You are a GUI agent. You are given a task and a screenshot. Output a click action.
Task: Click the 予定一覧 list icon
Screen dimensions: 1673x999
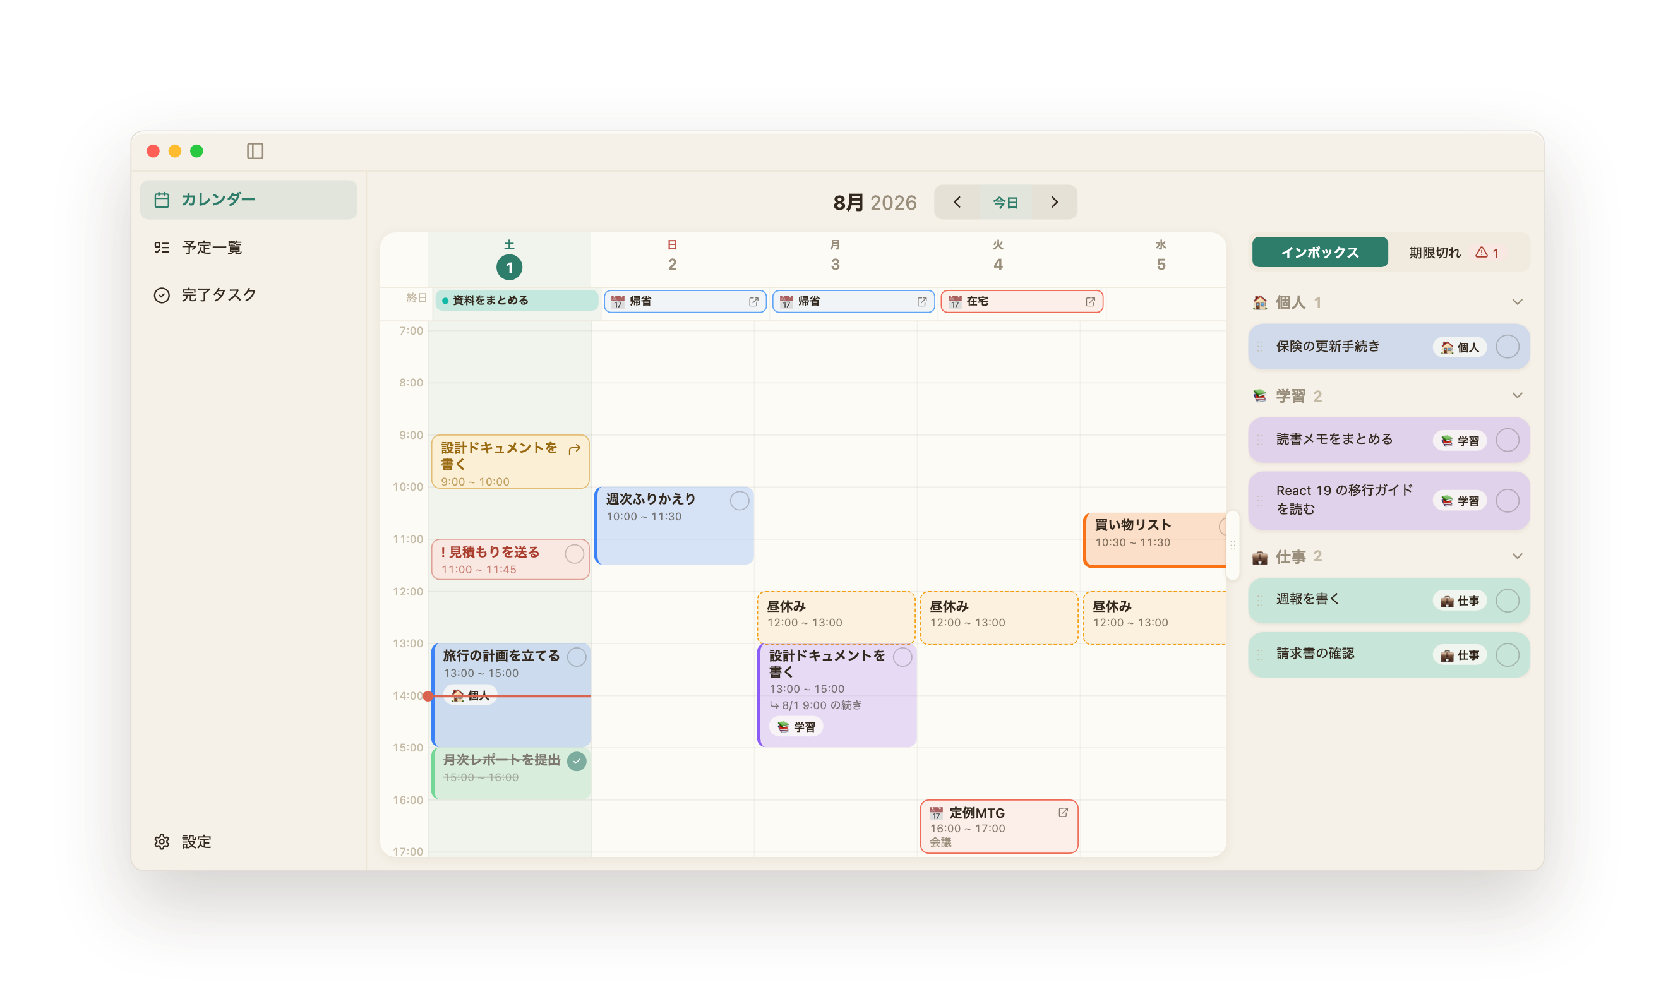[x=162, y=248]
